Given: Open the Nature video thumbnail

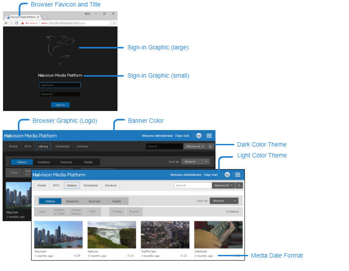Looking at the screenshot, I should click(x=112, y=235).
